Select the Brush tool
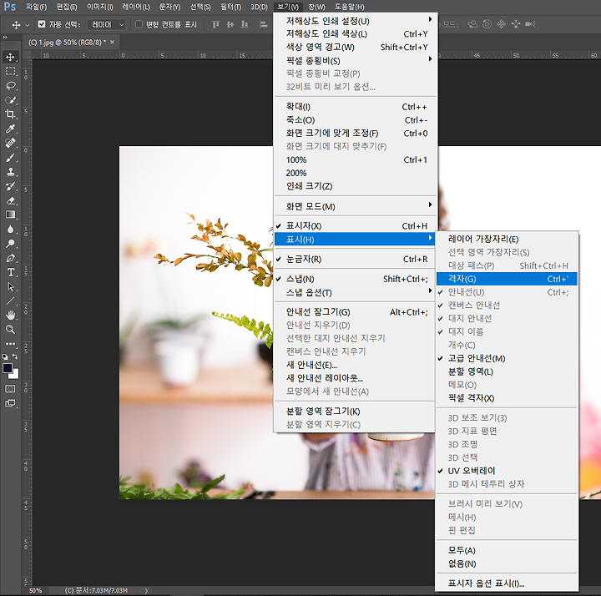601x596 pixels. coord(10,158)
